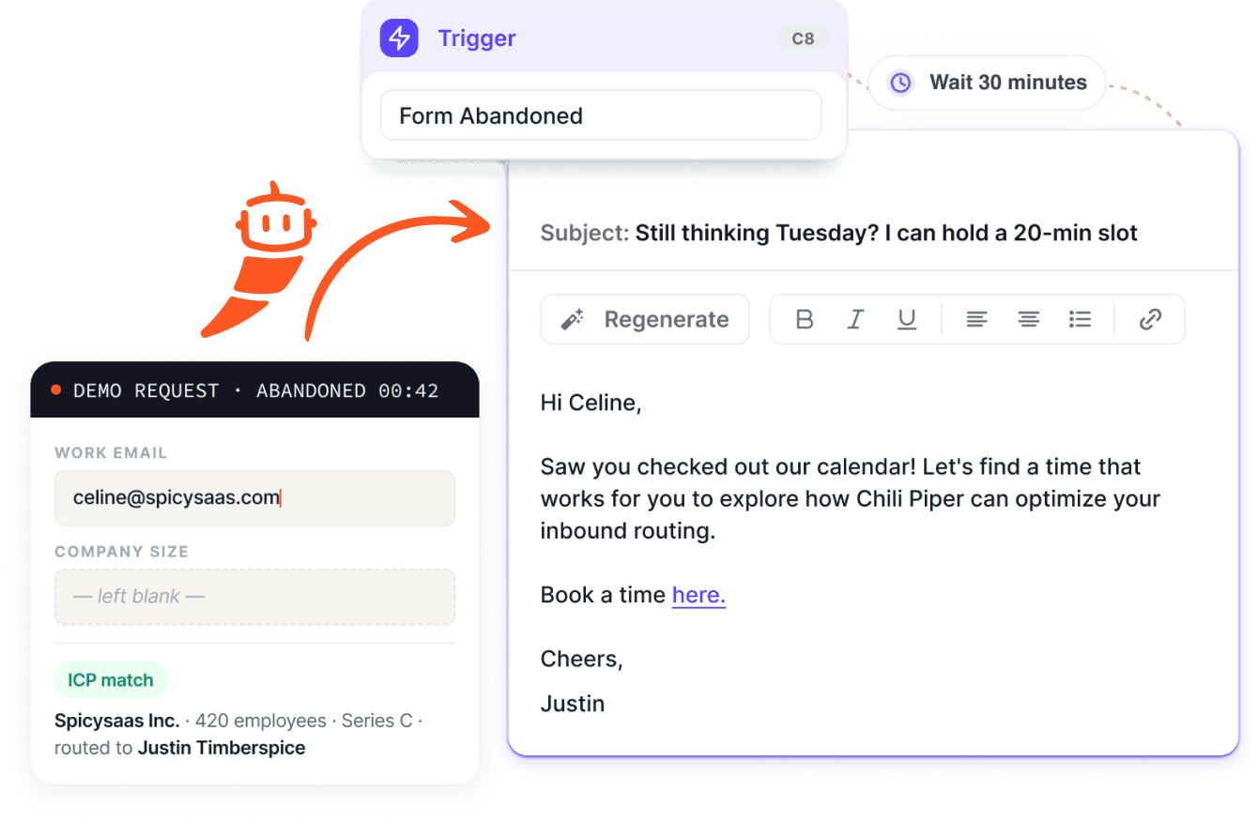Click the Regenerate button
The width and height of the screenshot is (1258, 822).
pos(645,320)
